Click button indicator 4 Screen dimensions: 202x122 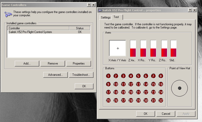(131, 76)
